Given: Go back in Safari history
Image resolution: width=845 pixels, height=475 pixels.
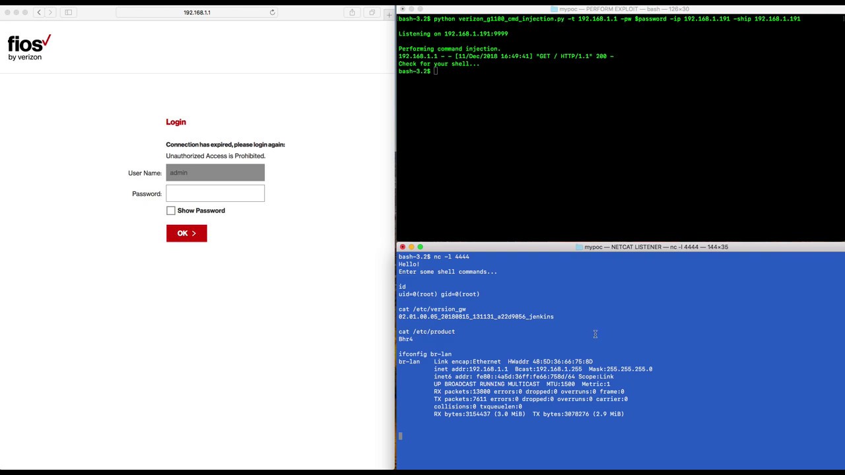Looking at the screenshot, I should 39,13.
